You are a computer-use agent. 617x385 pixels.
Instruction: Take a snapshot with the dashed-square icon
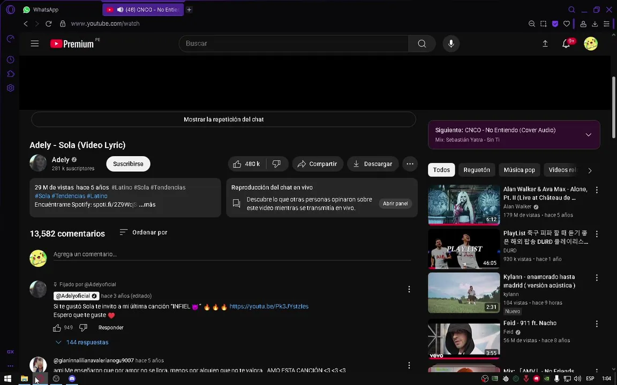pyautogui.click(x=544, y=24)
